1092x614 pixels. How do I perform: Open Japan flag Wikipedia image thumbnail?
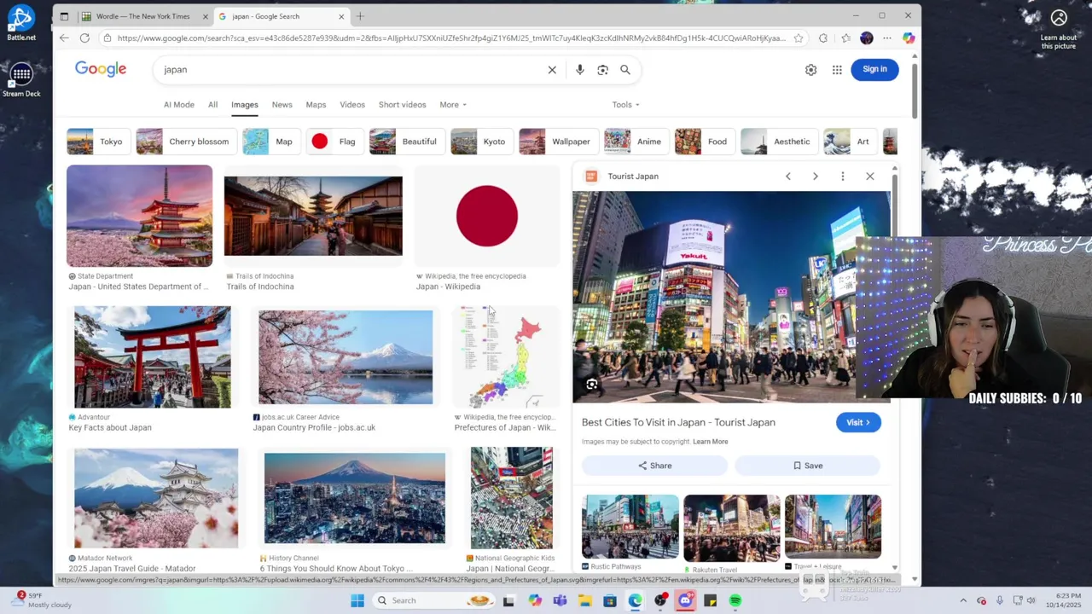tap(487, 217)
